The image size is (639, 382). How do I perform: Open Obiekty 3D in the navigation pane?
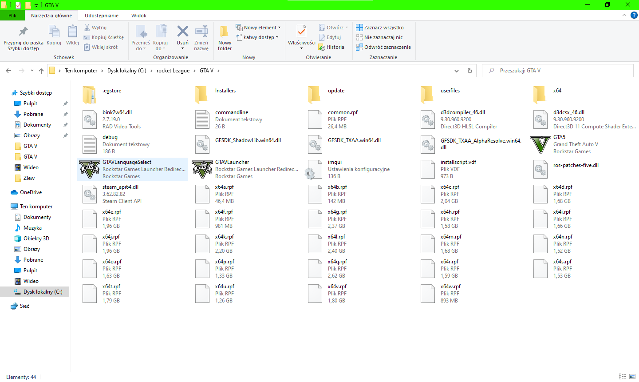coord(36,239)
